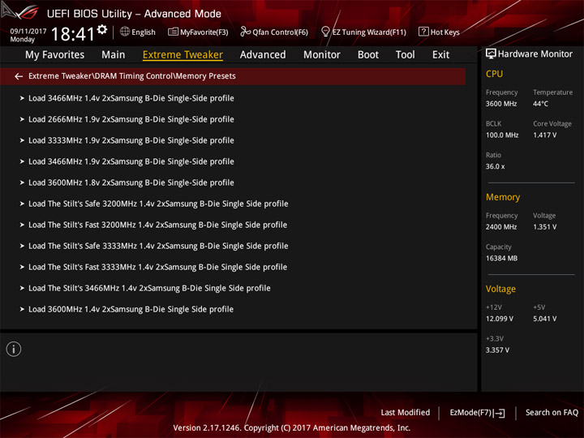Click the settings gear next to the clock

click(x=102, y=29)
